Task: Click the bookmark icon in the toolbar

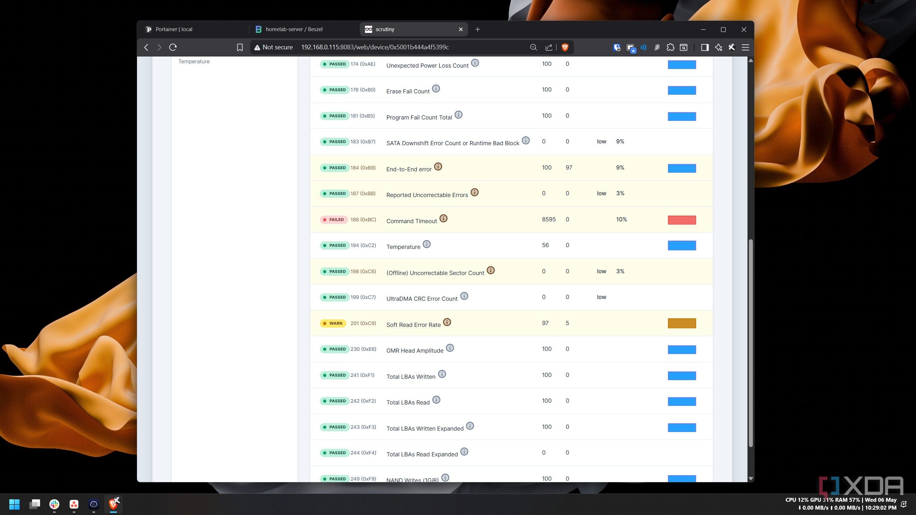Action: pyautogui.click(x=240, y=47)
